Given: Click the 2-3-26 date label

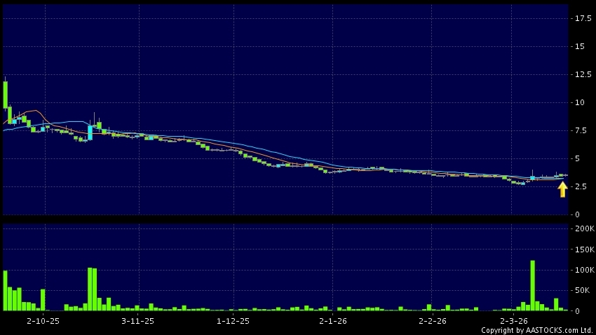Looking at the screenshot, I should 515,321.
